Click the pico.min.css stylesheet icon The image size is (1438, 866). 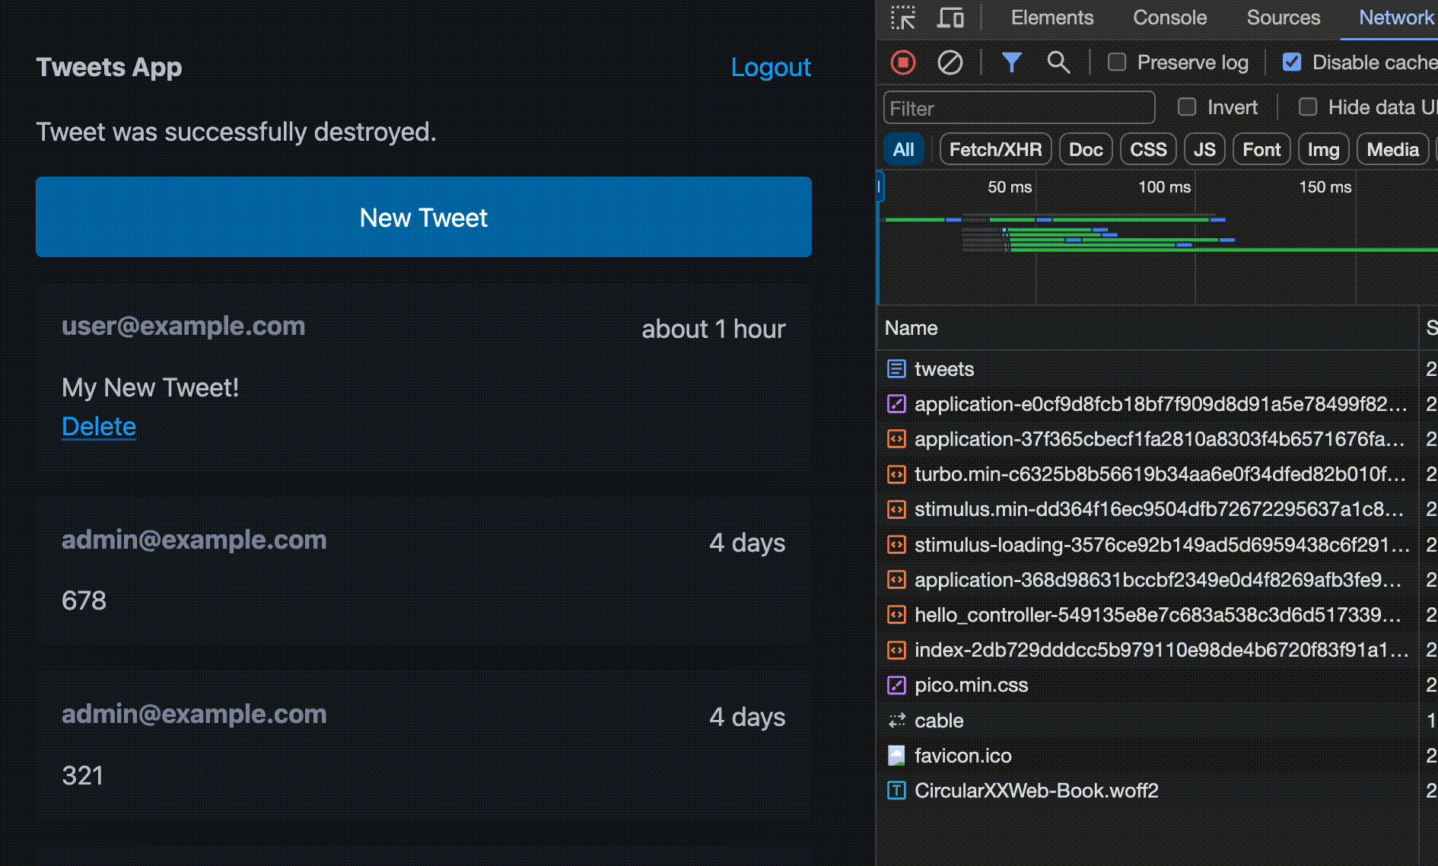[x=896, y=685]
